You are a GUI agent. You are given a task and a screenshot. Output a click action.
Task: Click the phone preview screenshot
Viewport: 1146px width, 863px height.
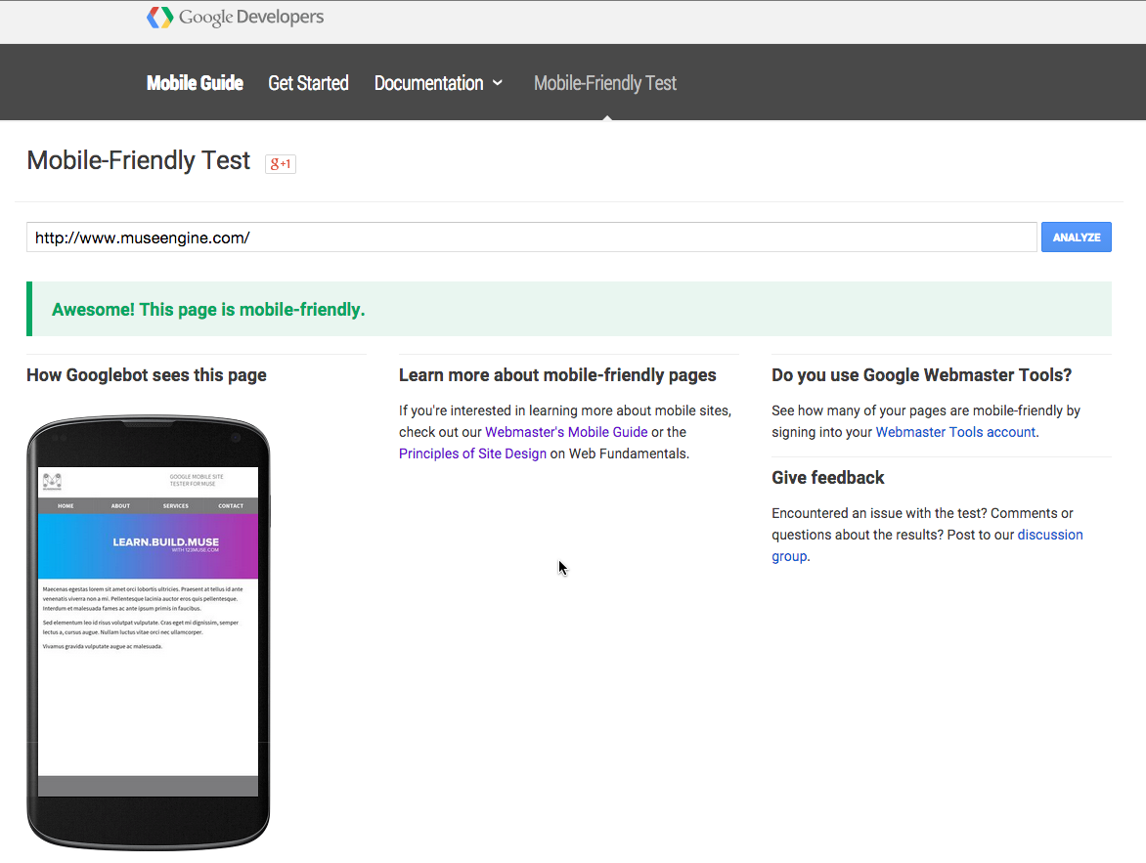[148, 631]
